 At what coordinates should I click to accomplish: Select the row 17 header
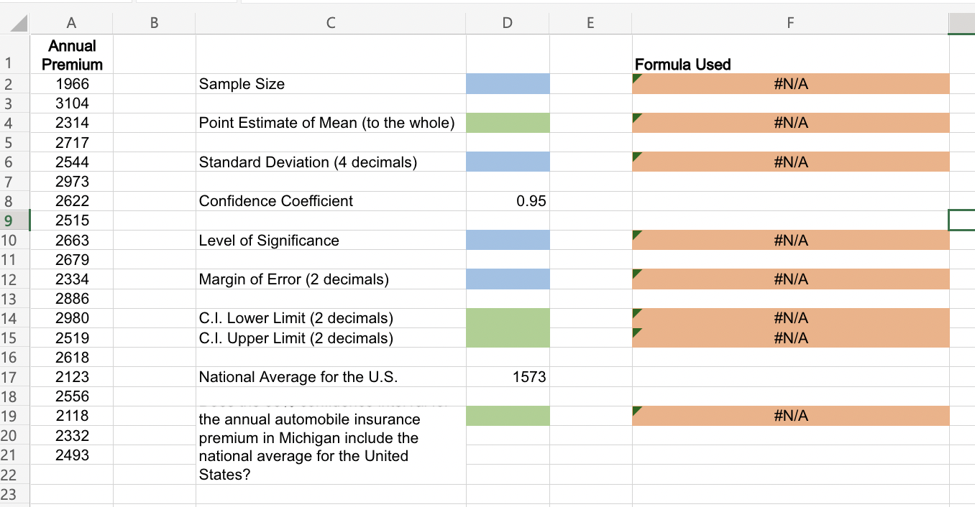coord(14,376)
